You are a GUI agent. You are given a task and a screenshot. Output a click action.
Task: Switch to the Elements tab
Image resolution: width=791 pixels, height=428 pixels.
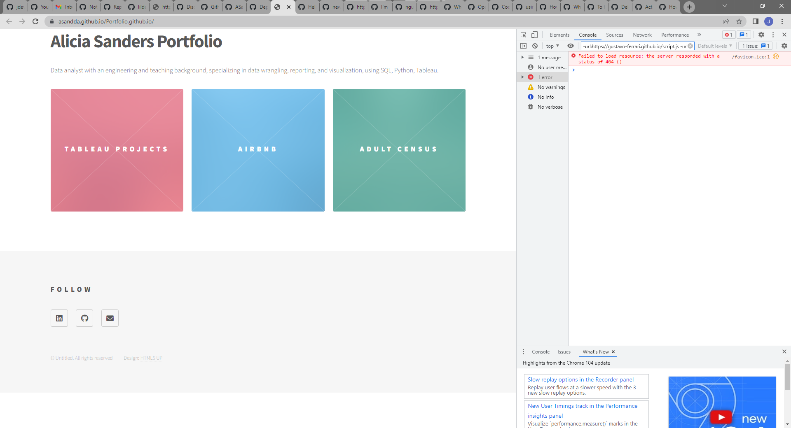[x=559, y=35]
